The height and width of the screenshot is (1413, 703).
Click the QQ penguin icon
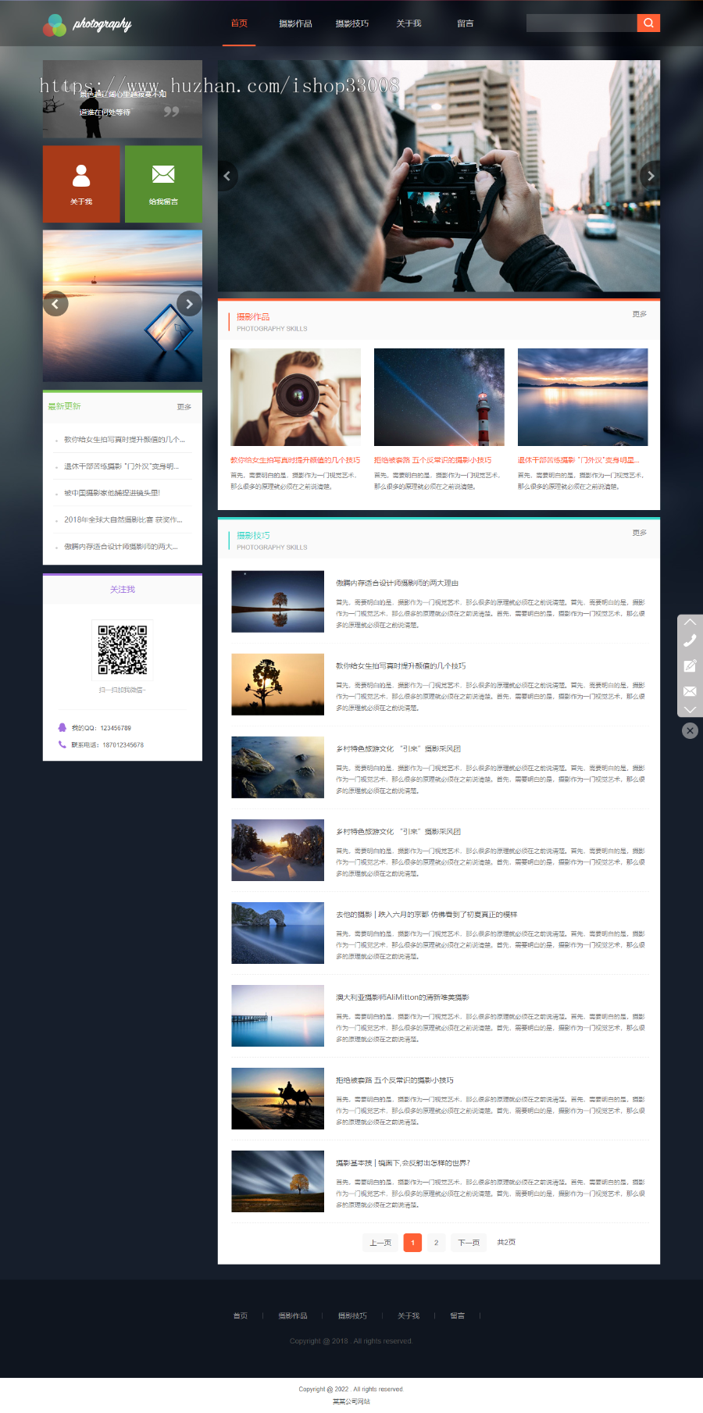(x=62, y=727)
